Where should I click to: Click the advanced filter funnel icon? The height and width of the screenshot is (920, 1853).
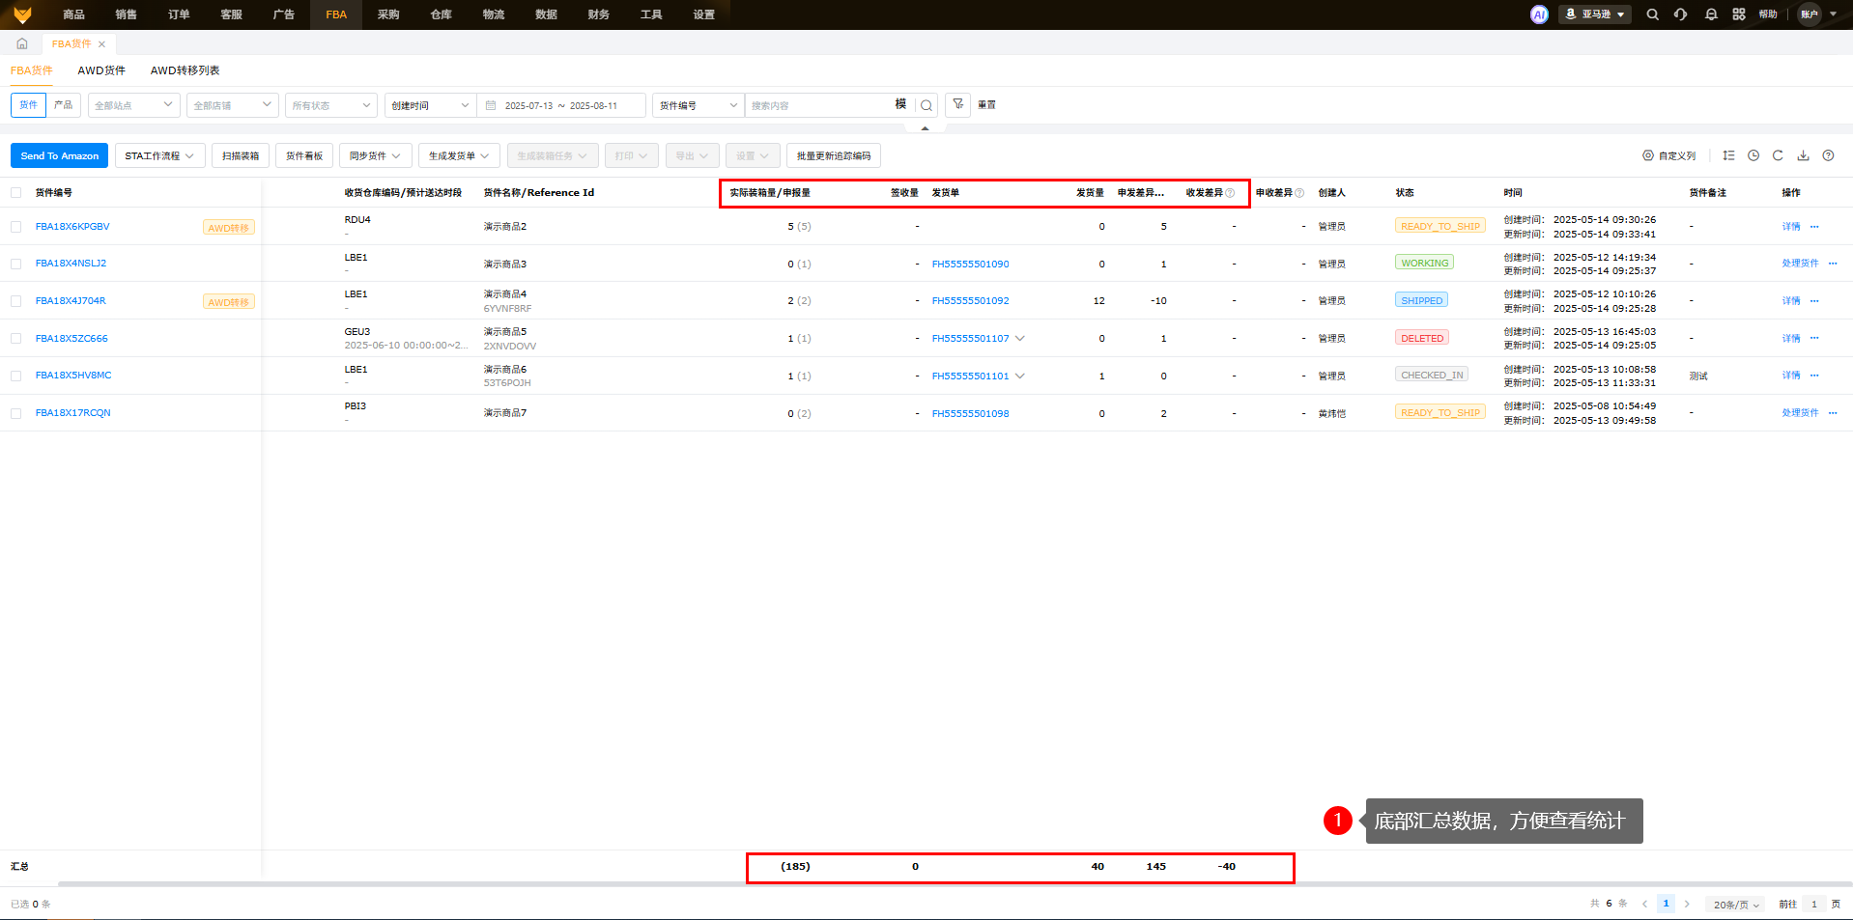(x=957, y=104)
